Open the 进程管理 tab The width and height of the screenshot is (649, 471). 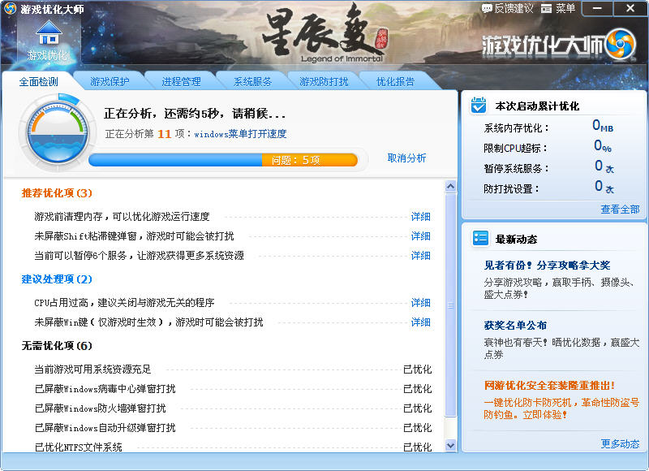(181, 81)
